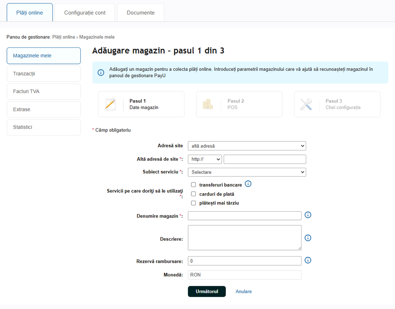Click the info icon in blue banner
395x309 pixels.
(101, 73)
